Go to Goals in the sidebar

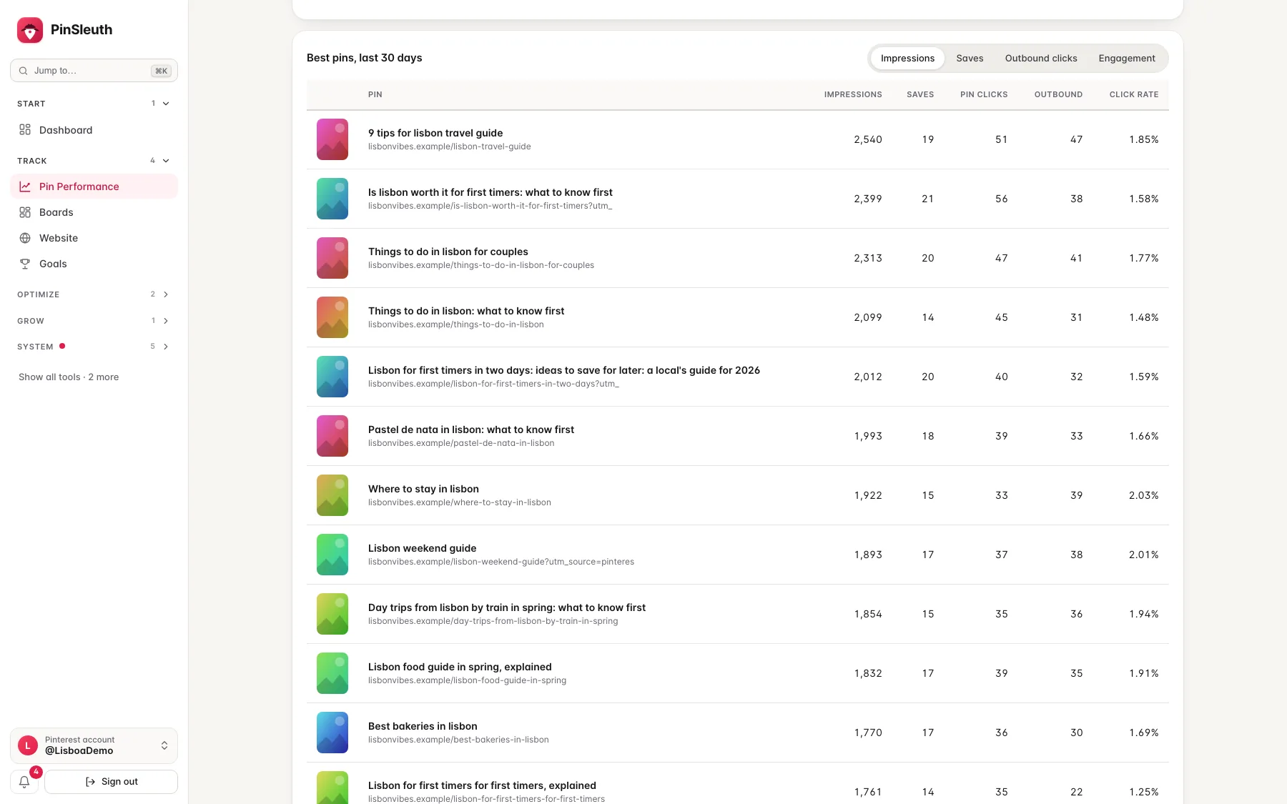click(94, 264)
